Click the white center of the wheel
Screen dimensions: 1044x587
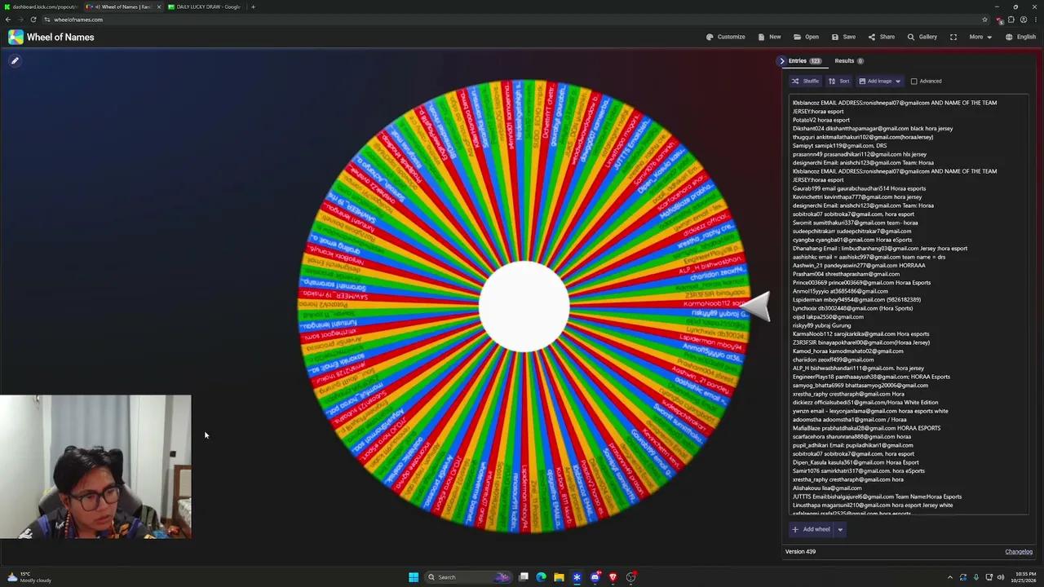coord(524,307)
